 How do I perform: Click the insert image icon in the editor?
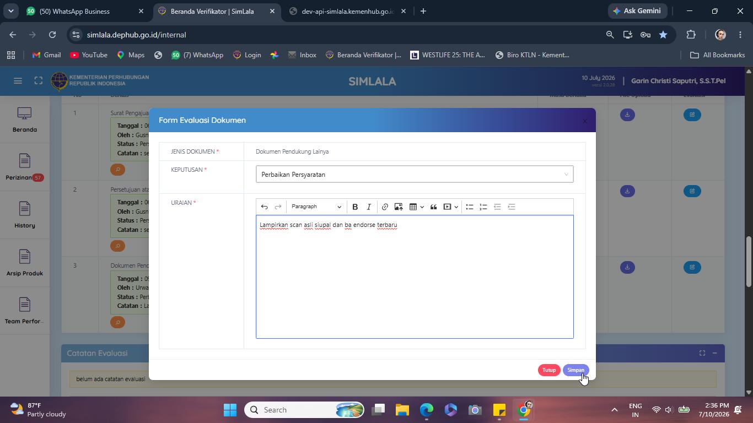coord(399,207)
